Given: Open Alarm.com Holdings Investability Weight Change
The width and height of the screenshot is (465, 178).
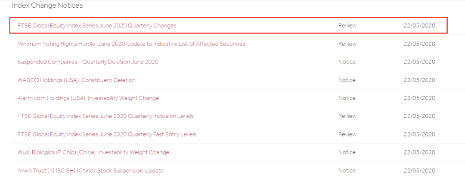Looking at the screenshot, I should point(88,98).
